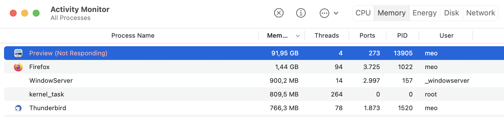This screenshot has height=117, width=504.
Task: Toggle the Memory sort direction arrow
Action: pos(298,36)
